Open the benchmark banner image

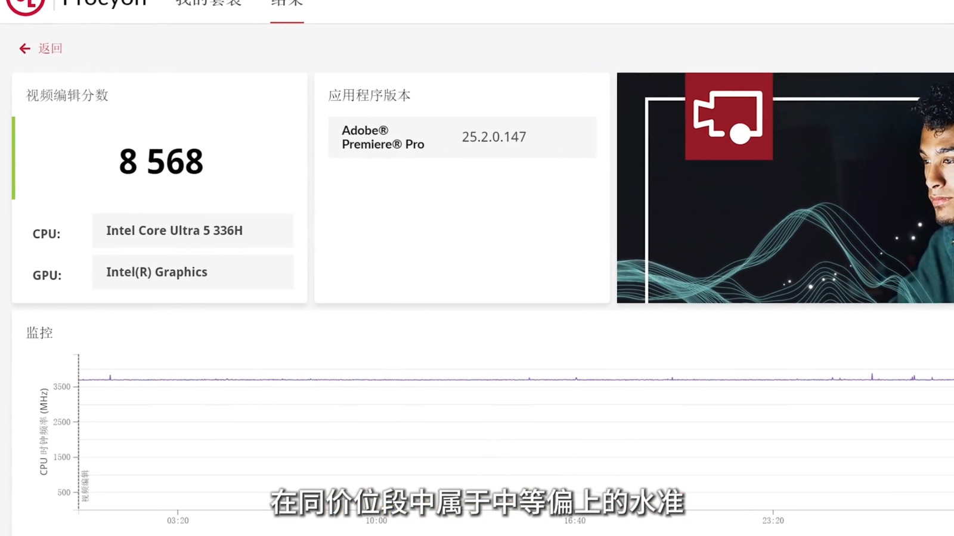785,188
